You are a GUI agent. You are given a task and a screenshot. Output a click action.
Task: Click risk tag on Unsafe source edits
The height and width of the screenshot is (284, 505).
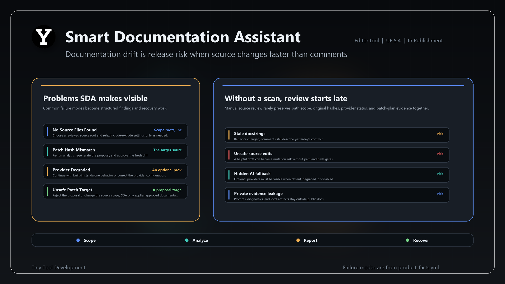coord(440,154)
